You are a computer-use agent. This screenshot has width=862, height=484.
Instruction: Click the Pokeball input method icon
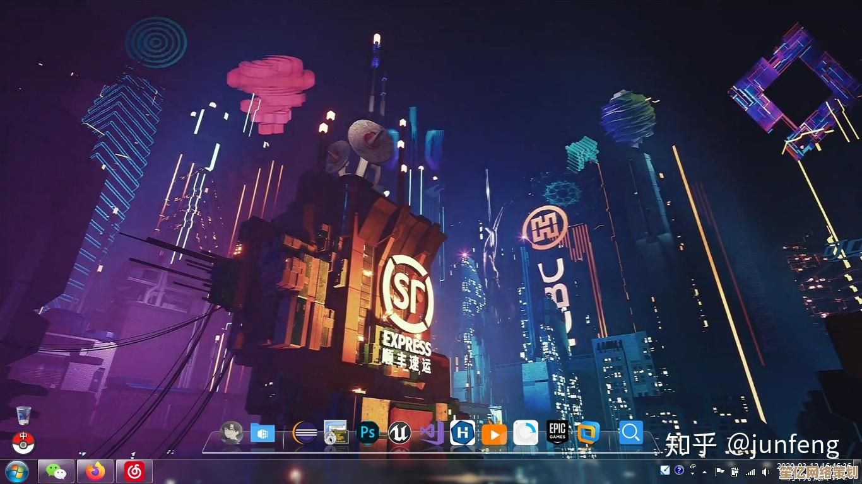[x=23, y=442]
